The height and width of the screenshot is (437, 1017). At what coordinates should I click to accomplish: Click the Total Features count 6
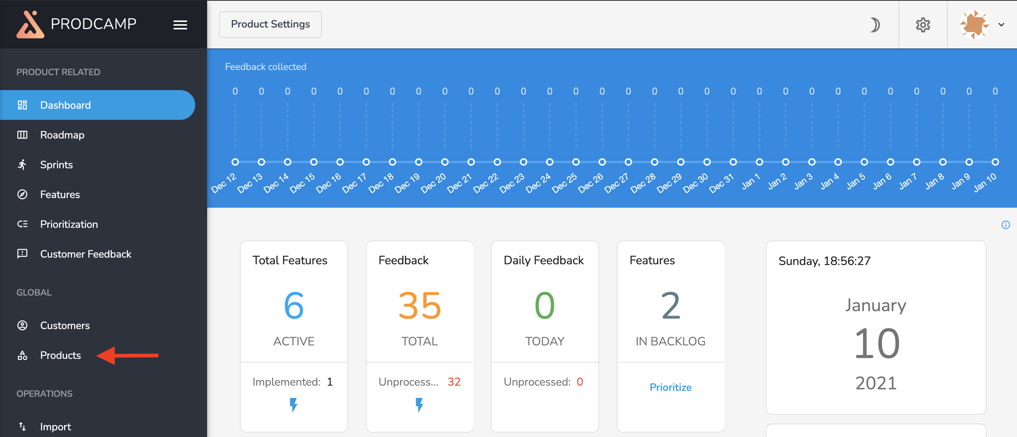point(294,306)
